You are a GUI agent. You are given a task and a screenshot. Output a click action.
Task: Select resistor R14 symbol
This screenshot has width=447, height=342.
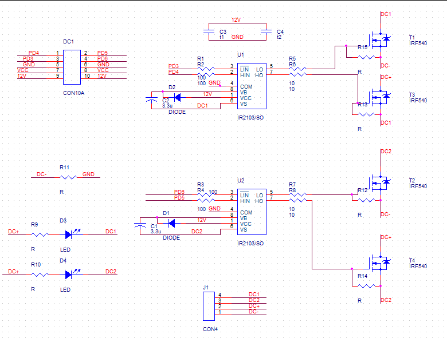point(366,286)
